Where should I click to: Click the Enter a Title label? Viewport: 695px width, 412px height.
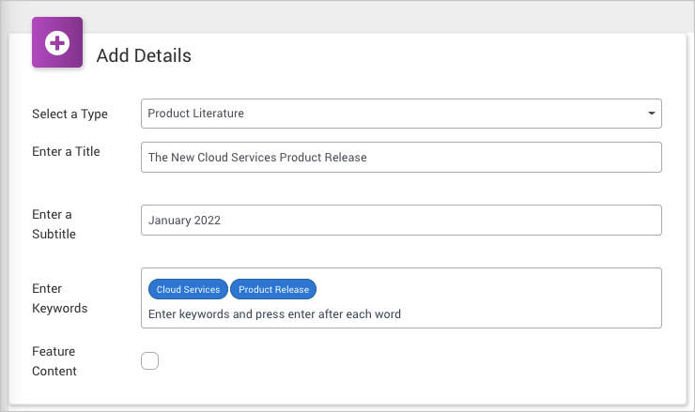66,152
